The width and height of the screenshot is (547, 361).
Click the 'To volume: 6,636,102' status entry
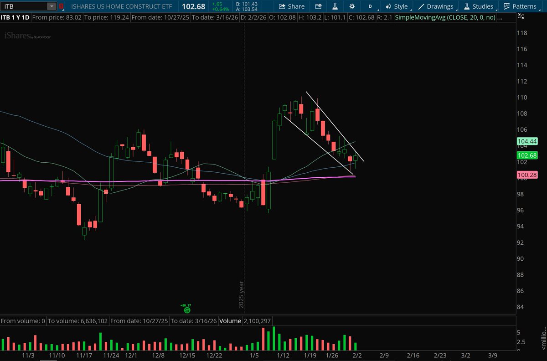coord(78,321)
